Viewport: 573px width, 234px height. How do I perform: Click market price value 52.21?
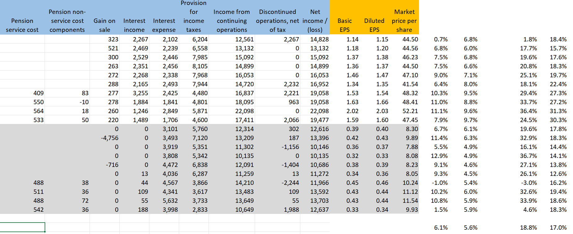(x=410, y=111)
